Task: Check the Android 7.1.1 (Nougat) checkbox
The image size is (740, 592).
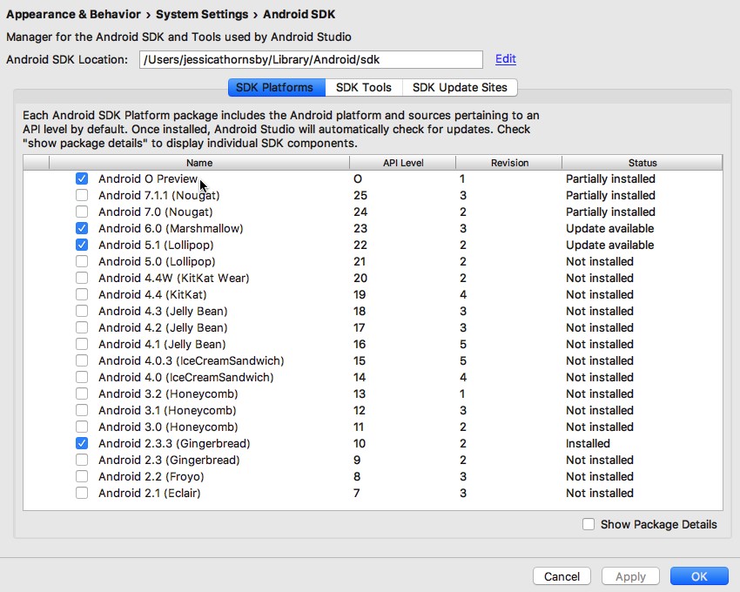Action: click(x=82, y=195)
